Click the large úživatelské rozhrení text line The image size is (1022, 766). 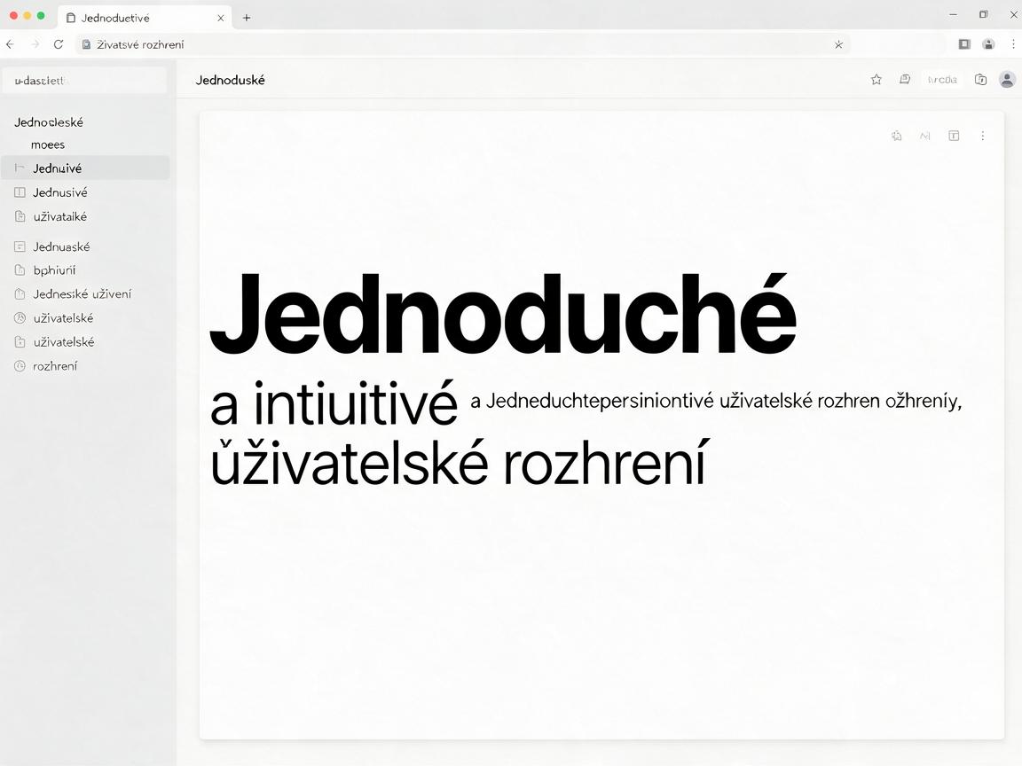(x=458, y=463)
